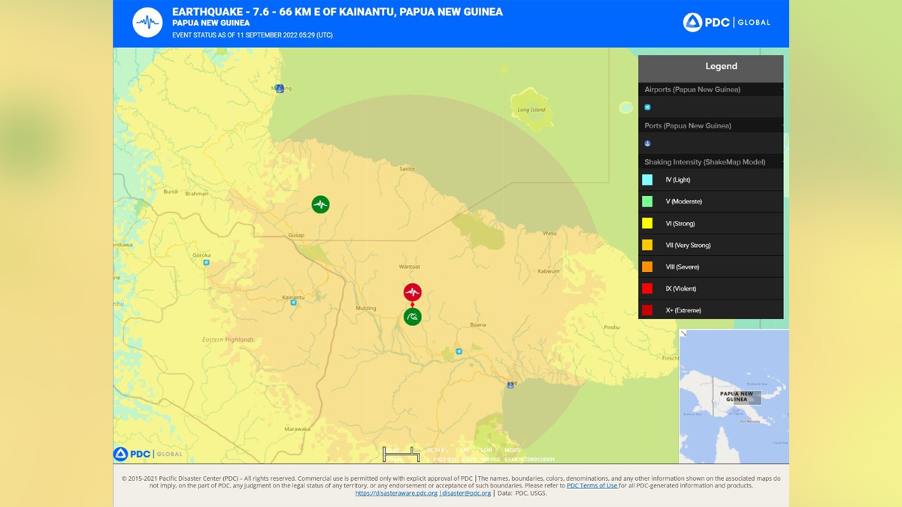This screenshot has height=507, width=902.
Task: Click the 'Marawaka' place label
Action: [x=297, y=429]
